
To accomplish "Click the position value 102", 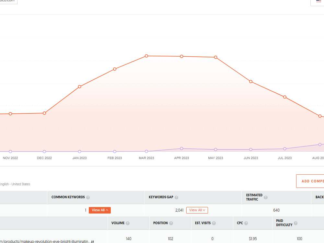I will (x=170, y=239).
